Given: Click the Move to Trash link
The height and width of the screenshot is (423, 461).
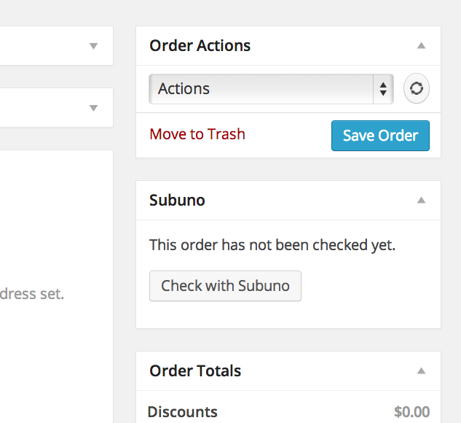Looking at the screenshot, I should click(x=197, y=134).
